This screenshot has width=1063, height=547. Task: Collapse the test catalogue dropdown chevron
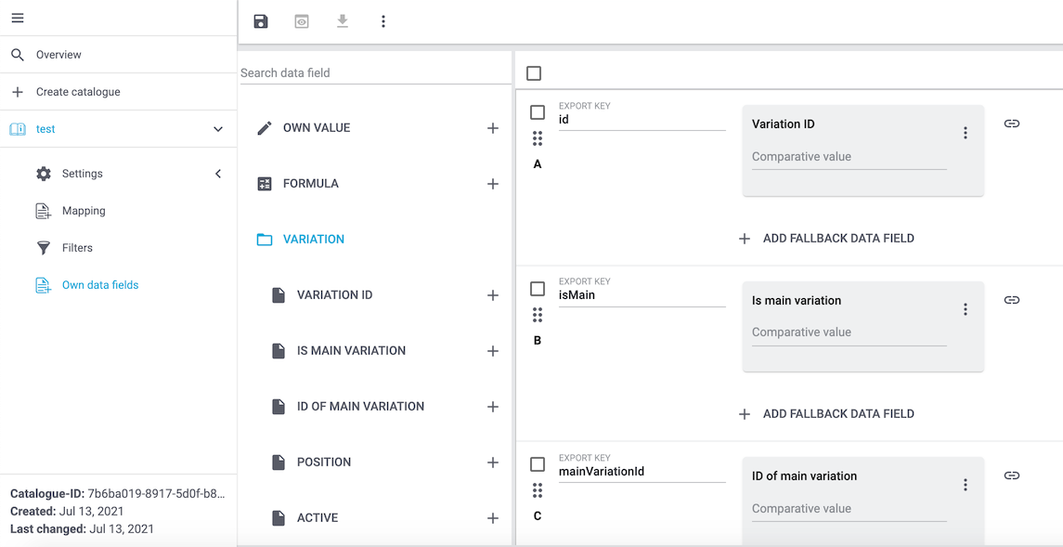coord(218,129)
